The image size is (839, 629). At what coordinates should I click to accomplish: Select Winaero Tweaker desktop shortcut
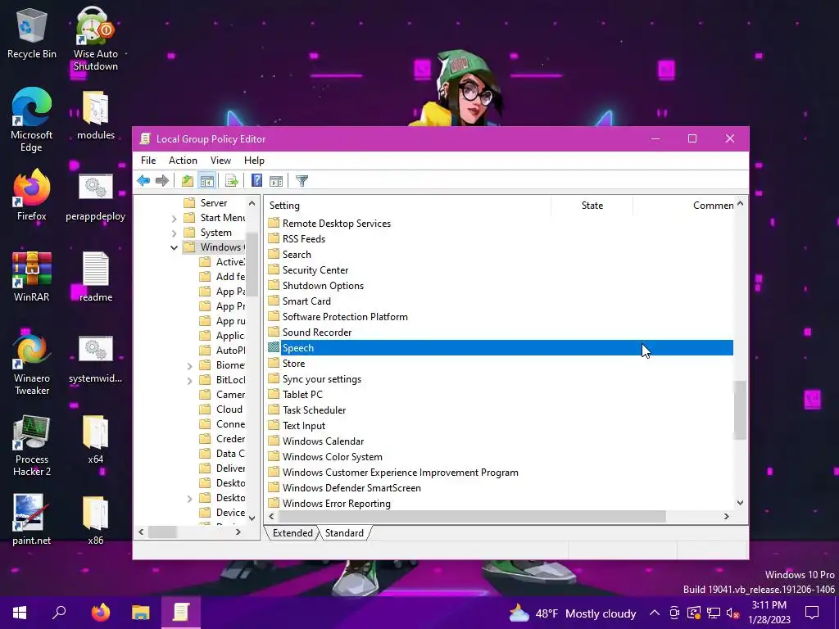tap(32, 364)
